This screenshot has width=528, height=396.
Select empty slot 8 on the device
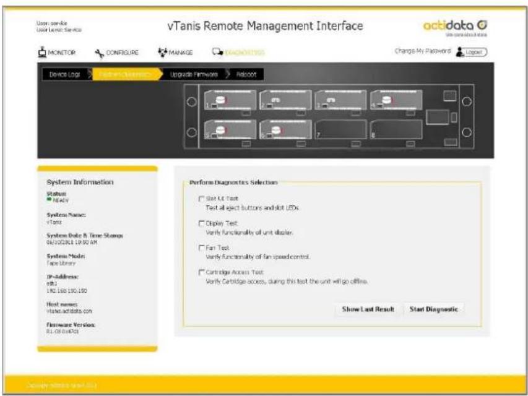click(x=396, y=129)
